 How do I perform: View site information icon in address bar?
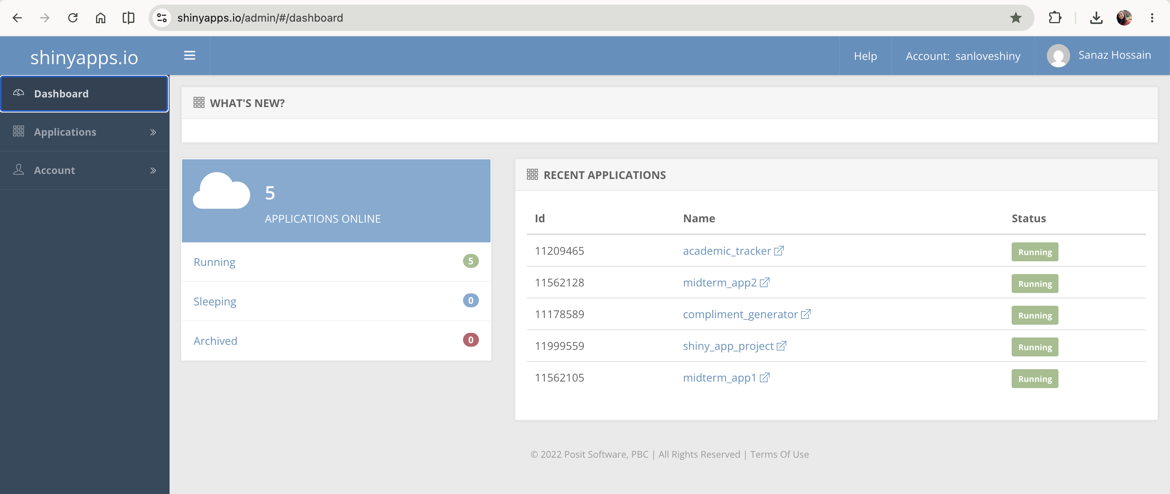coord(162,18)
